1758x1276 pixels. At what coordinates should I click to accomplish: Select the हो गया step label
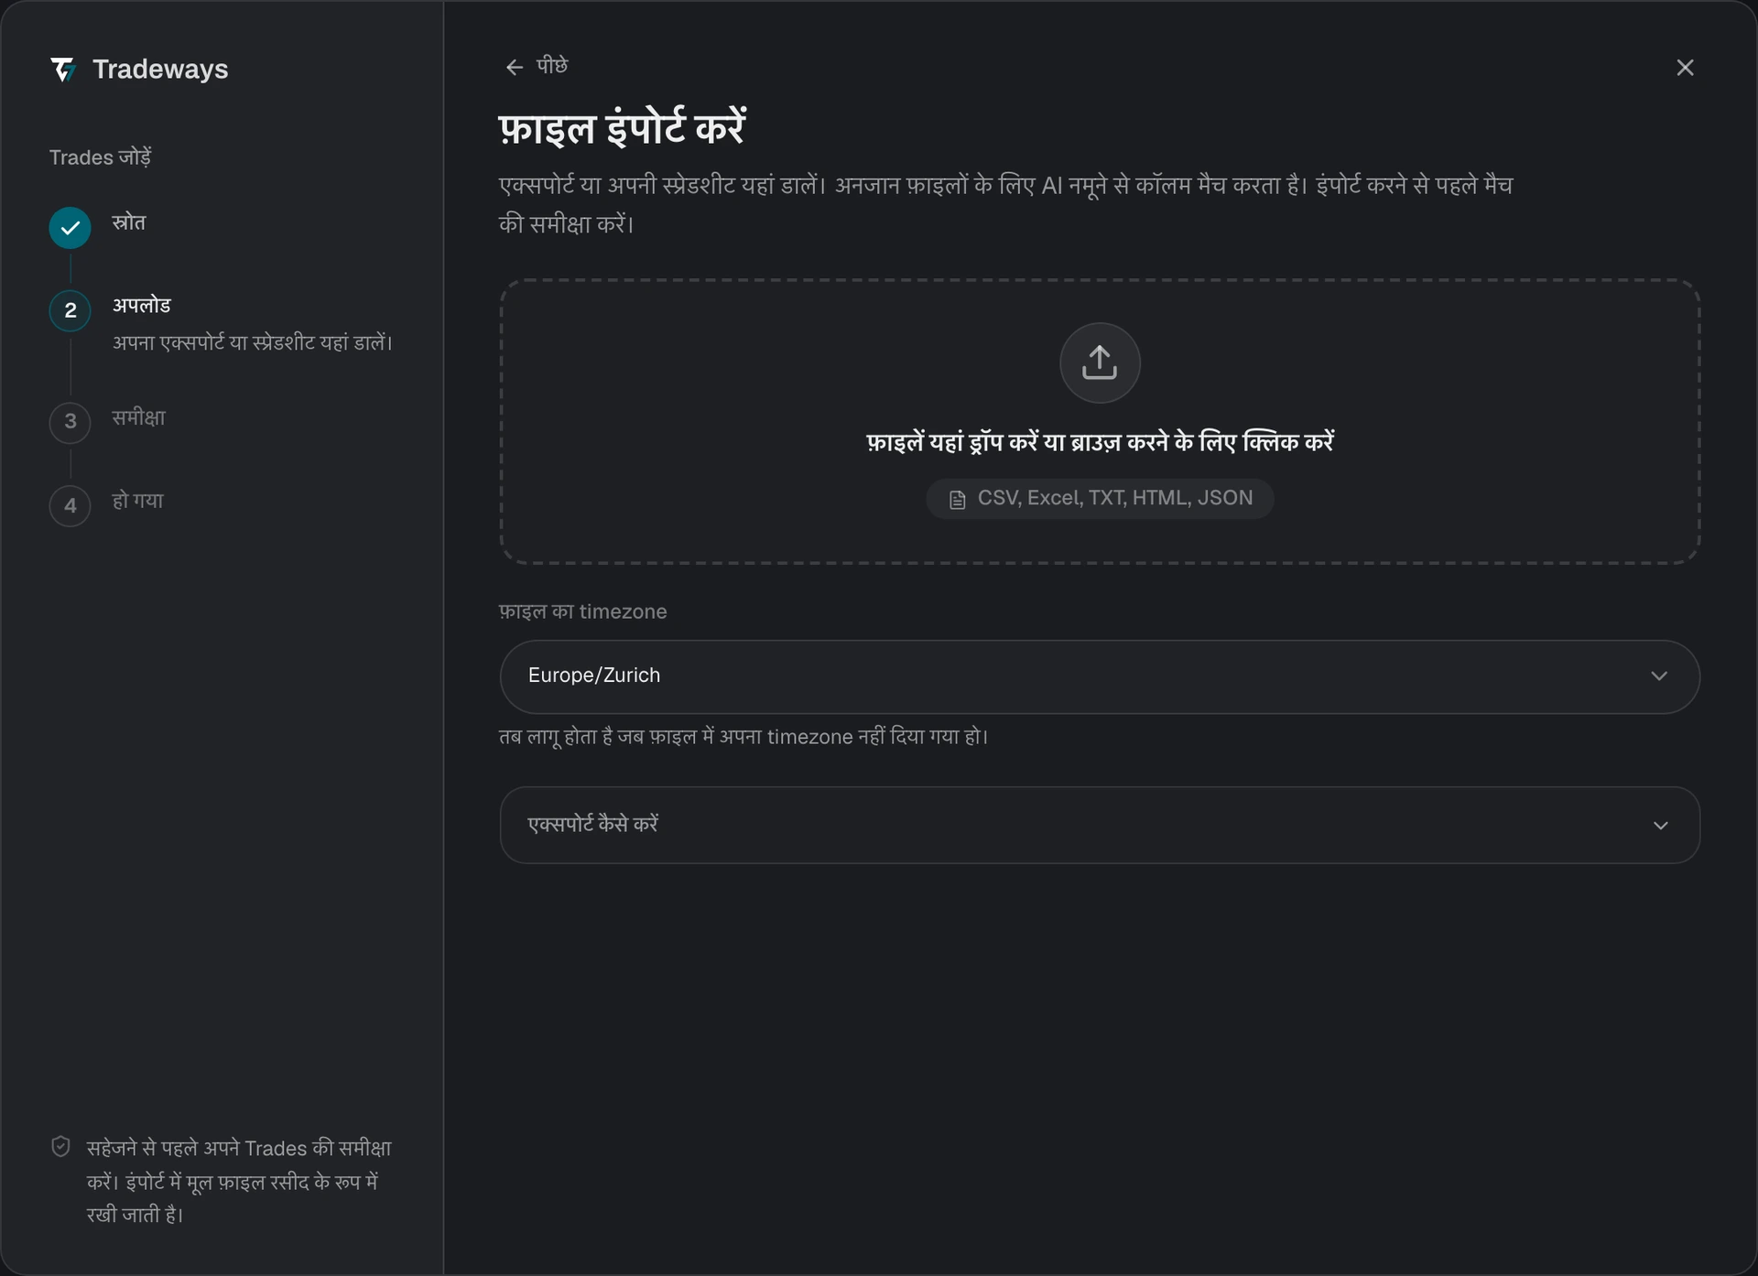tap(138, 501)
